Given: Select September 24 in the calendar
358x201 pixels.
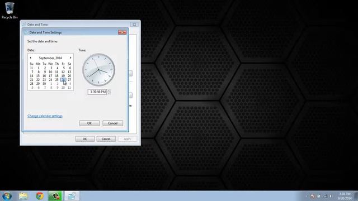Looking at the screenshot, I should click(x=50, y=80).
